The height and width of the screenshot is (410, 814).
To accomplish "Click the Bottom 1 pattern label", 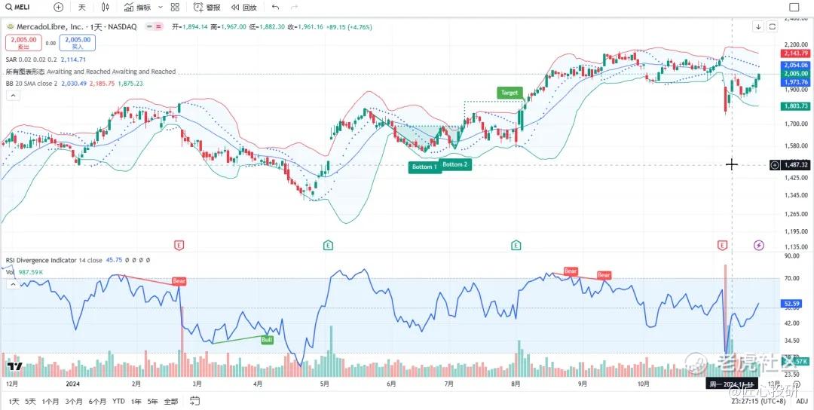I will [x=424, y=167].
